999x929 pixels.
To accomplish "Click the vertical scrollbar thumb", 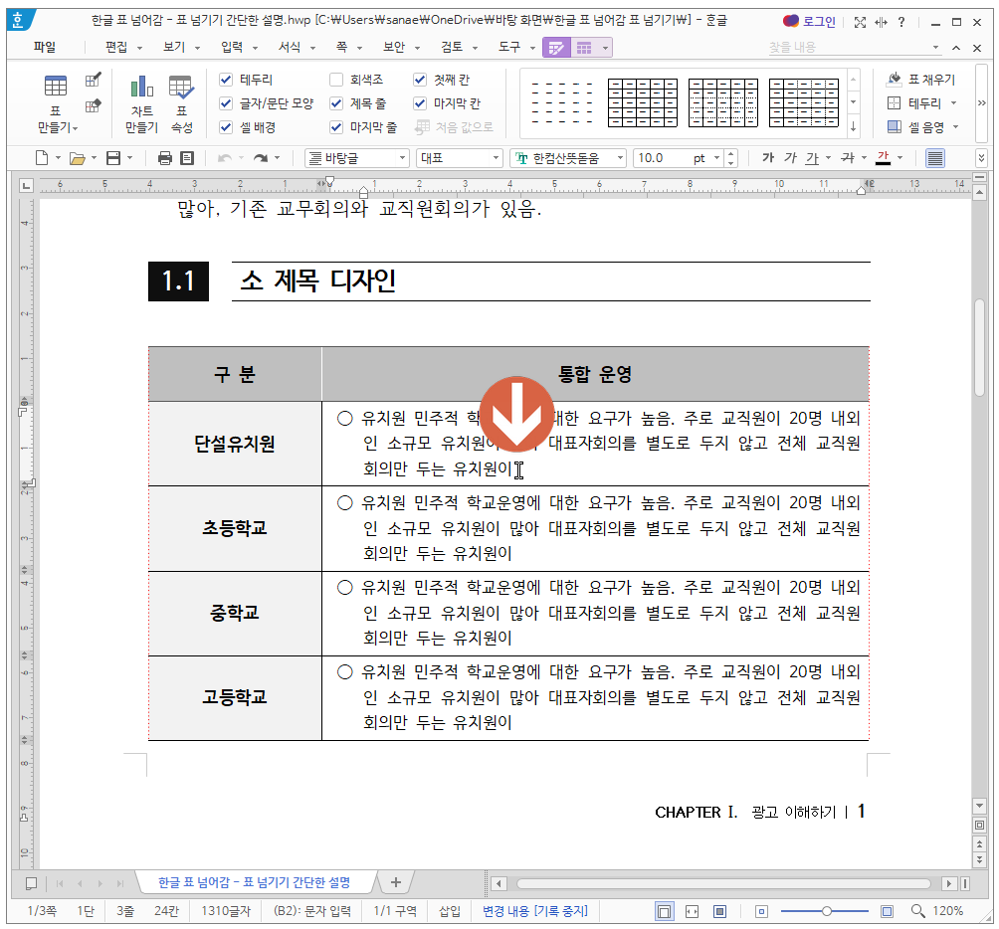I will coord(980,347).
